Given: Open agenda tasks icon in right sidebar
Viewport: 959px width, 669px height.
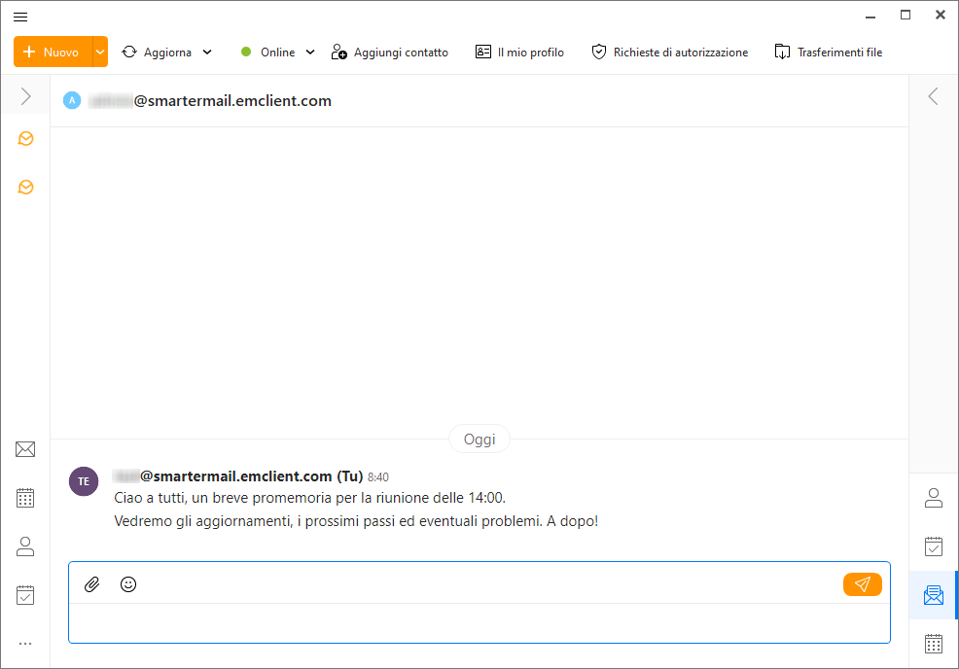Looking at the screenshot, I should 933,546.
